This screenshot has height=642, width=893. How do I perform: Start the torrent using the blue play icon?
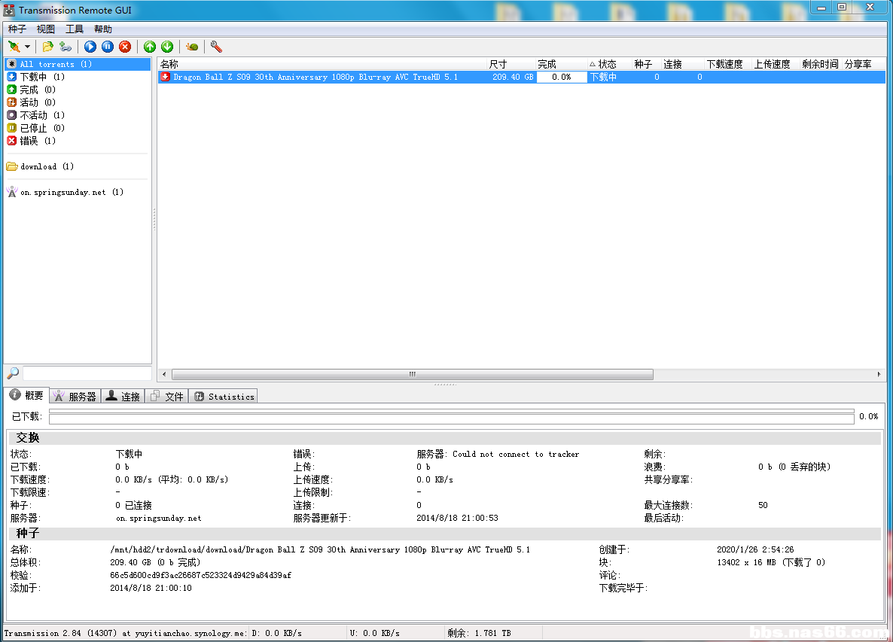(x=90, y=46)
